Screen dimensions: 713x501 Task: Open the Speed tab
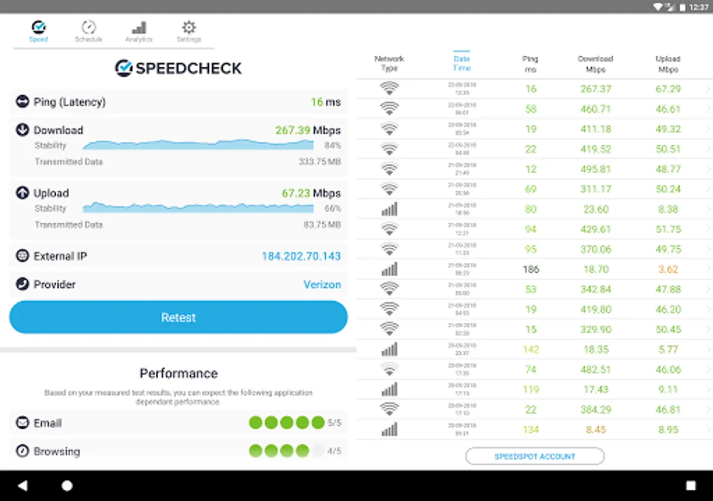38,31
